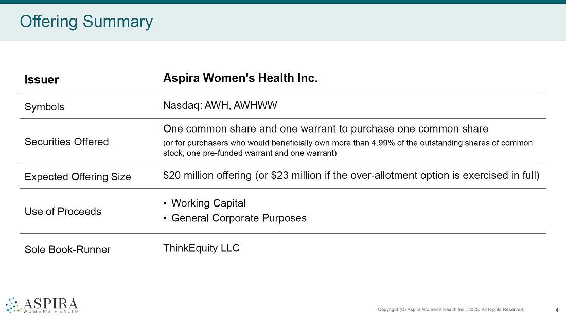
Task: Click the General Corporate Purposes bullet
Action: click(x=238, y=218)
